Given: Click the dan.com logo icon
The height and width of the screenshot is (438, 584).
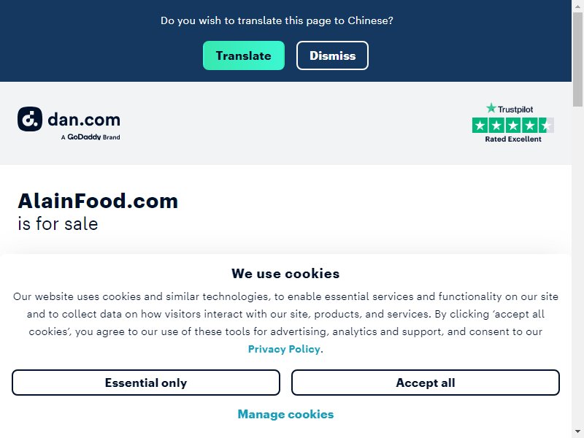Looking at the screenshot, I should point(30,119).
